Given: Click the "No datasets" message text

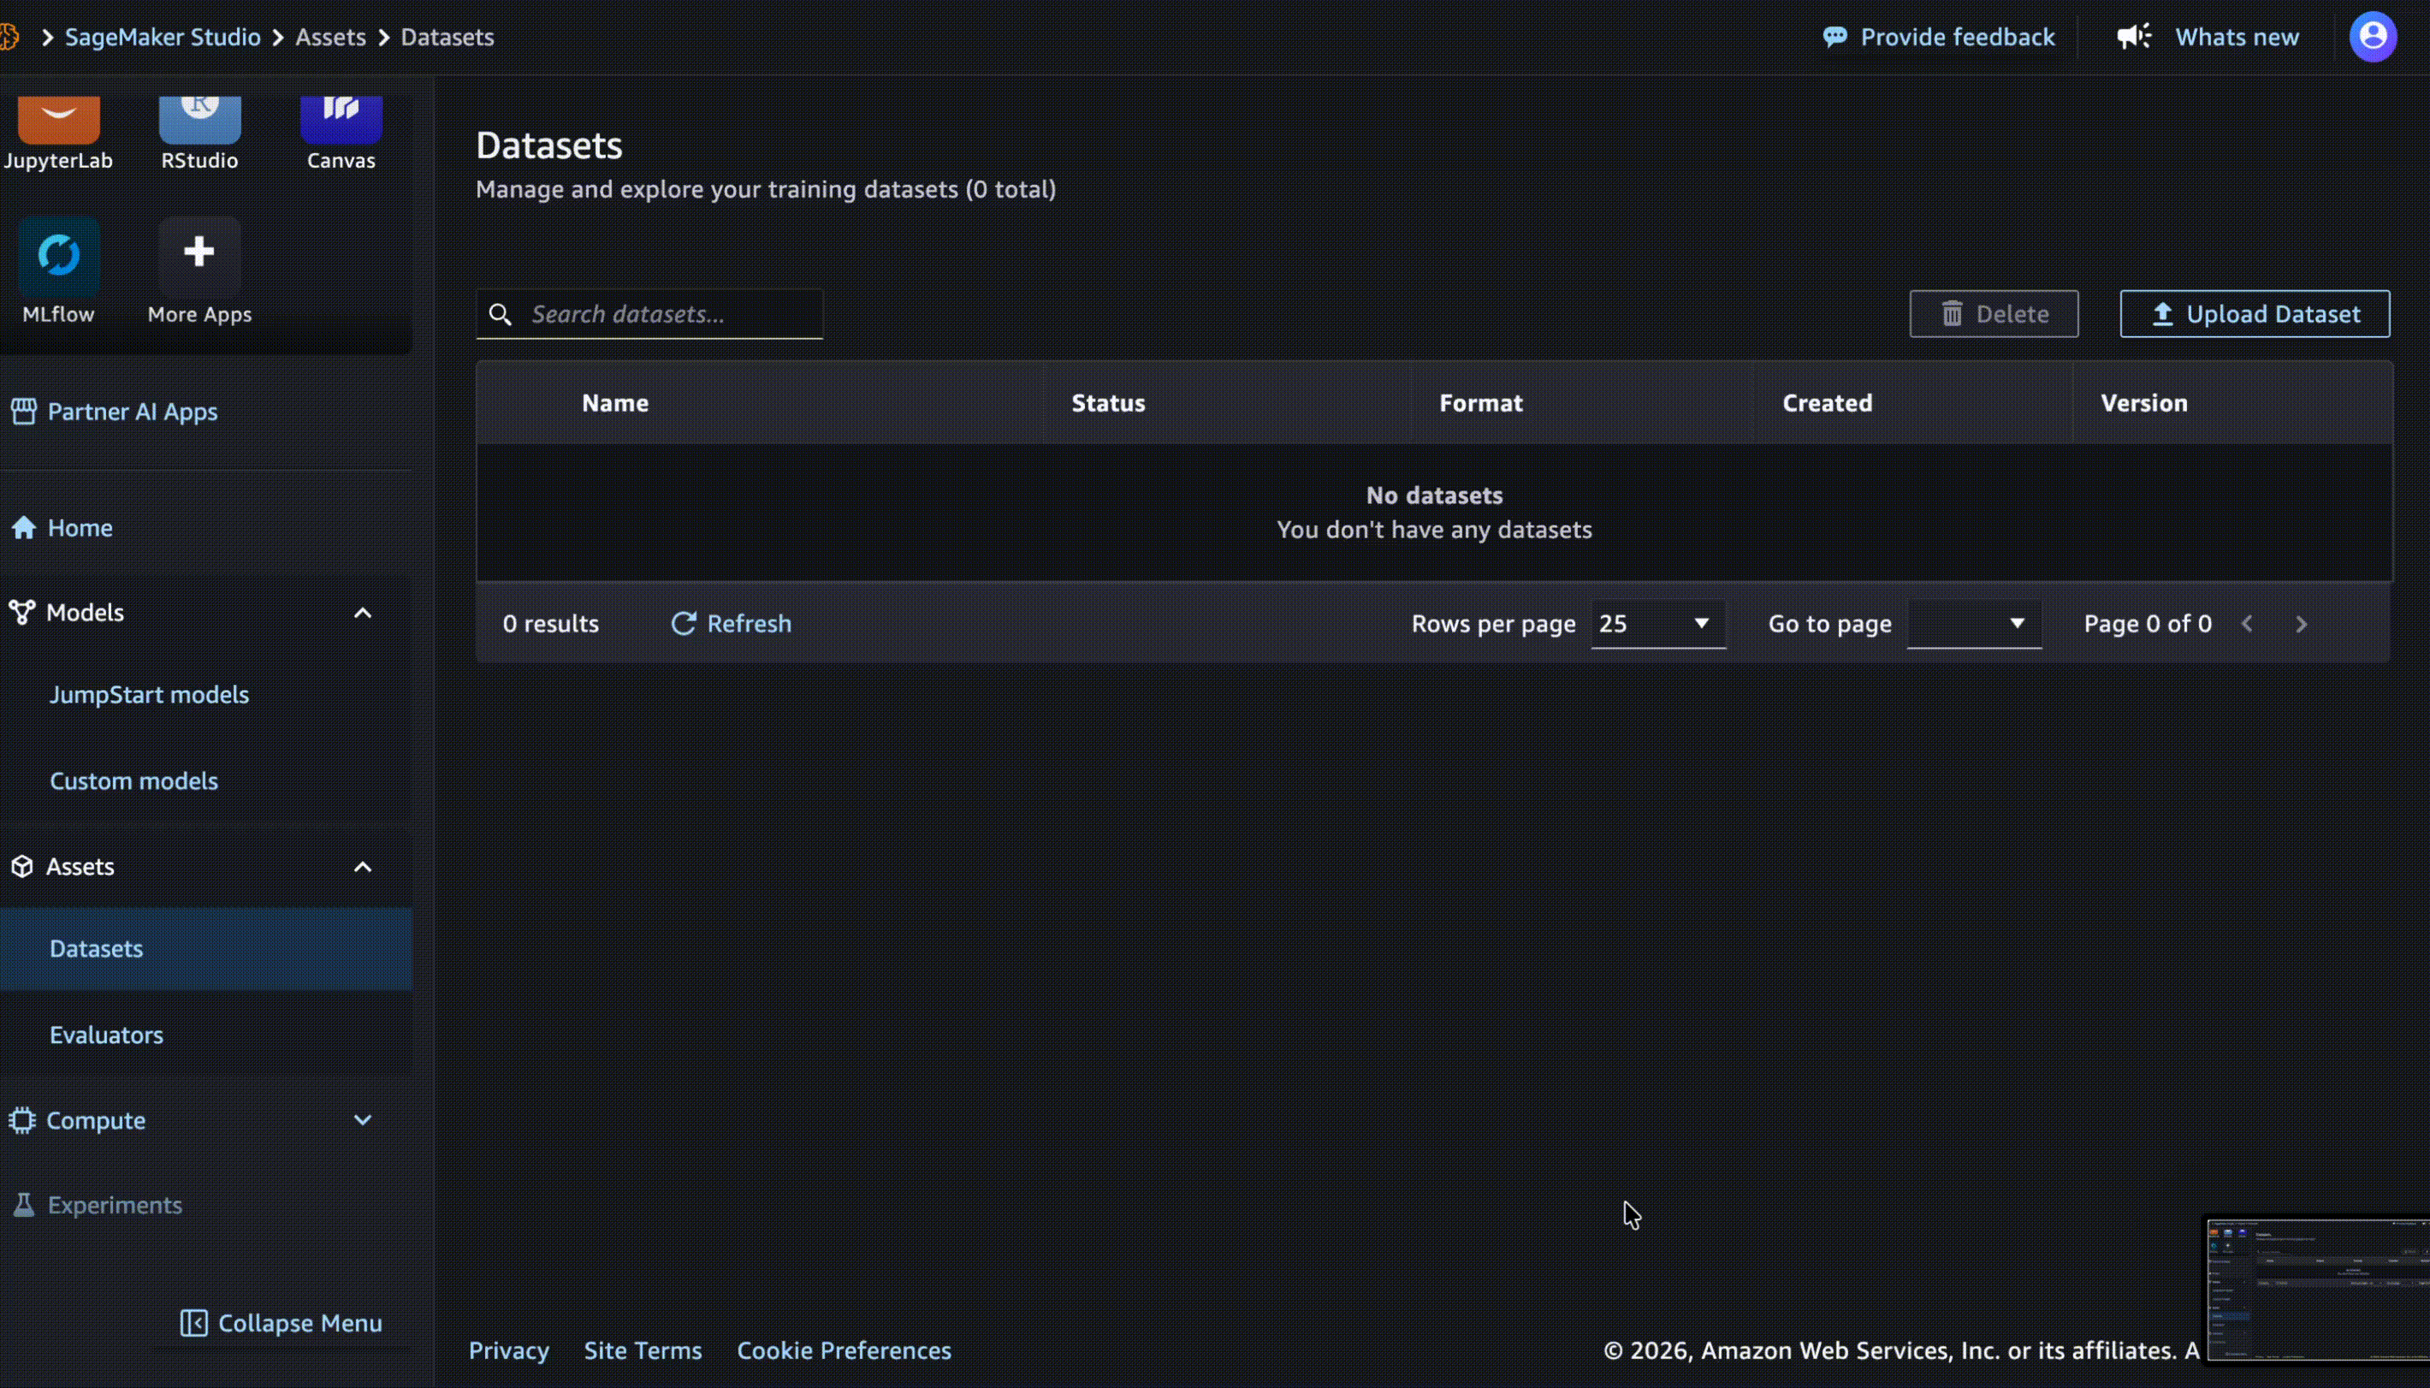Looking at the screenshot, I should 1434,495.
